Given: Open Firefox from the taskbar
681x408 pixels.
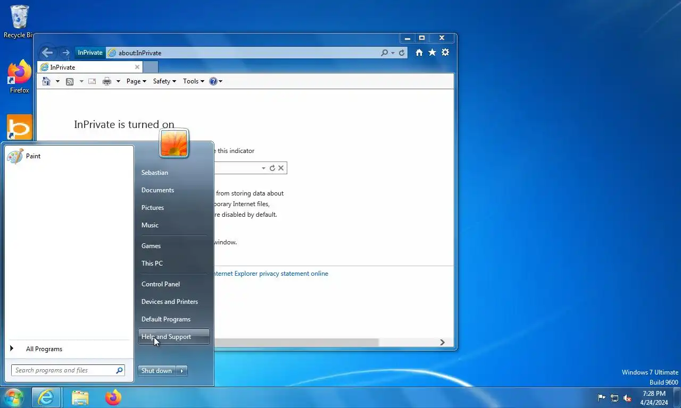Looking at the screenshot, I should click(x=113, y=397).
